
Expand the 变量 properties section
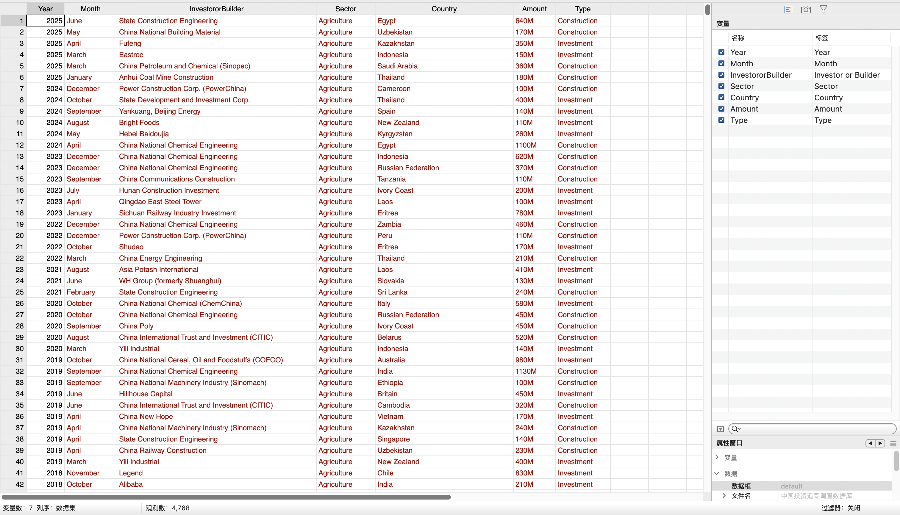click(x=717, y=457)
